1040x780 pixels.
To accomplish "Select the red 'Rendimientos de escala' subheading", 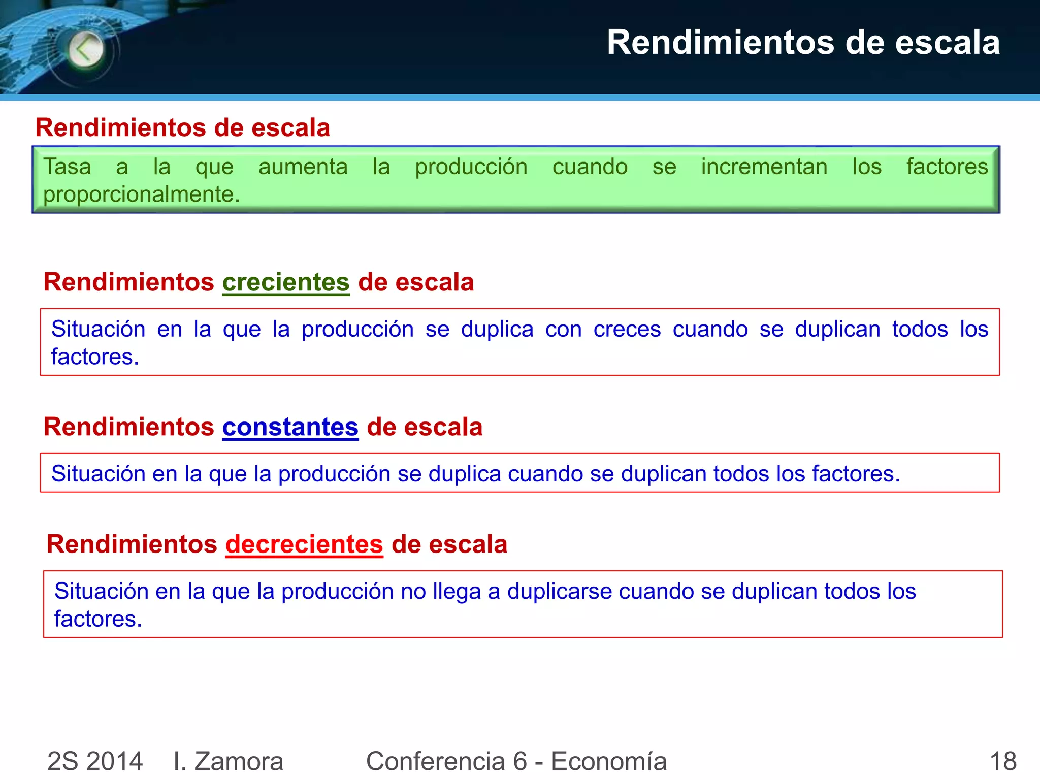I will click(183, 127).
